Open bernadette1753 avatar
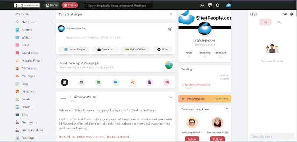297x142 pixels. [x=217, y=122]
